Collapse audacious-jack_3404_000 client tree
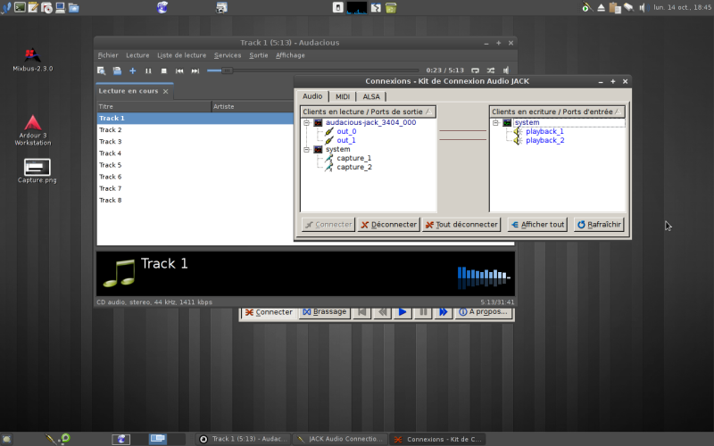Screen dimensions: 714x446 point(306,123)
